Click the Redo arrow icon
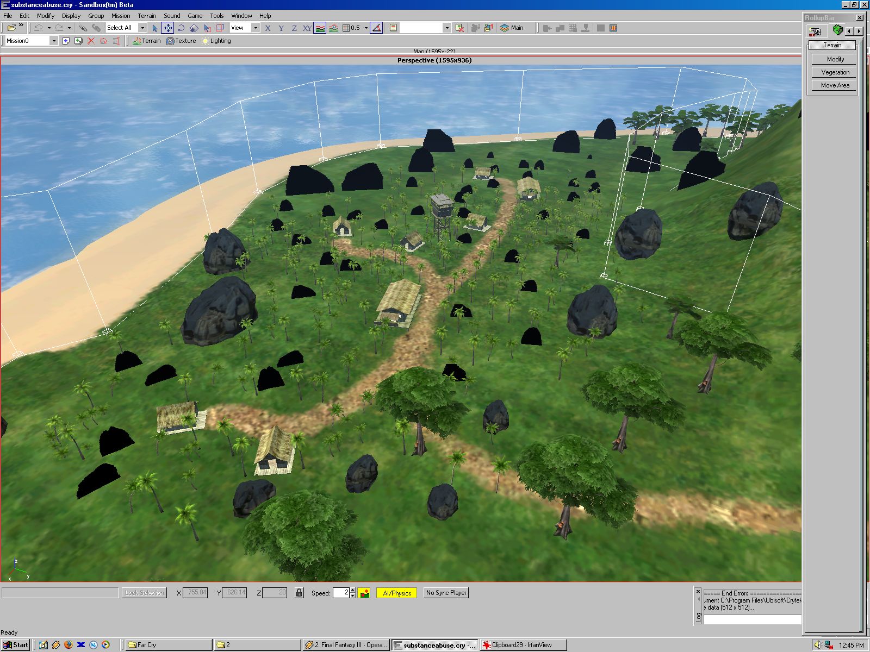Image resolution: width=870 pixels, height=652 pixels. pos(59,28)
